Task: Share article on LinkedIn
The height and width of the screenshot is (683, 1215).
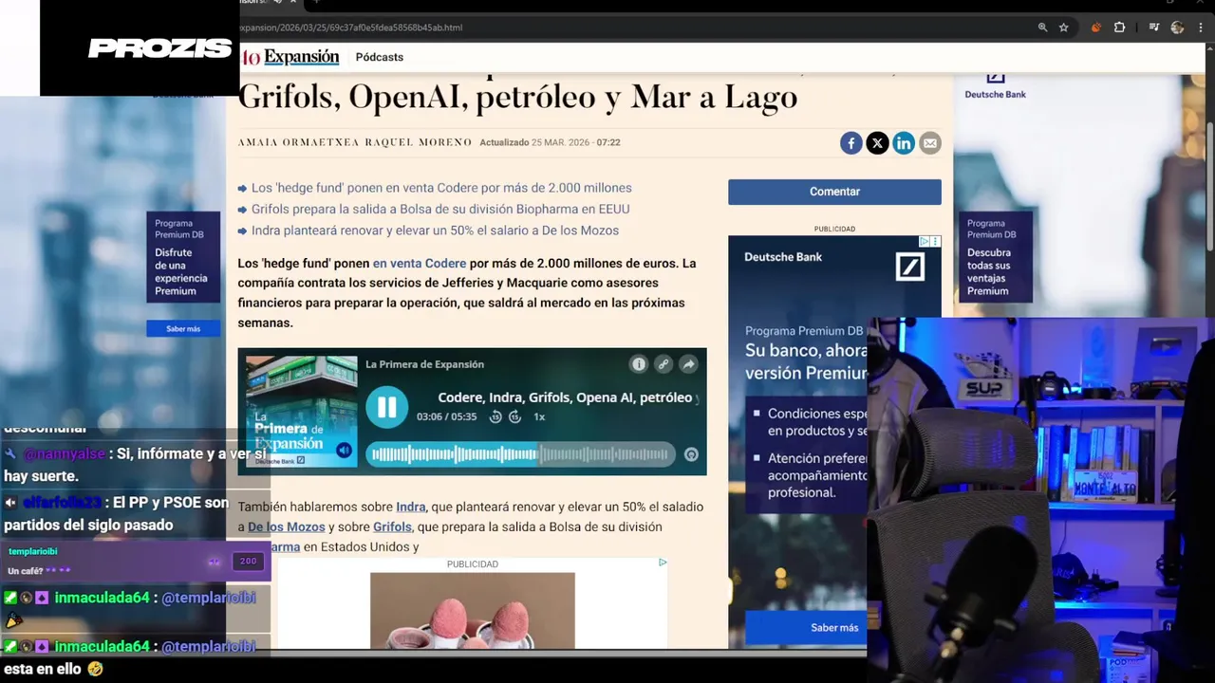Action: (904, 143)
